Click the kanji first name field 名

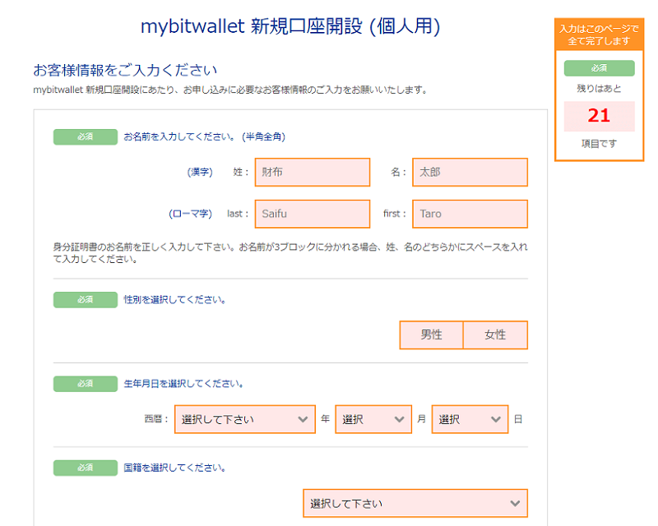tap(470, 172)
